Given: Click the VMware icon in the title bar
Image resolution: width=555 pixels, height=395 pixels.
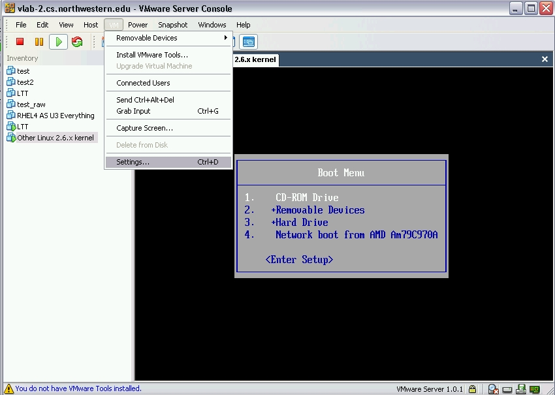Looking at the screenshot, I should click(x=10, y=8).
